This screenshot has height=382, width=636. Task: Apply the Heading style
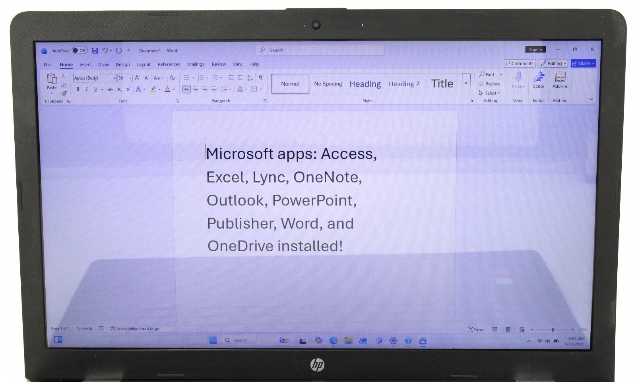(x=365, y=84)
